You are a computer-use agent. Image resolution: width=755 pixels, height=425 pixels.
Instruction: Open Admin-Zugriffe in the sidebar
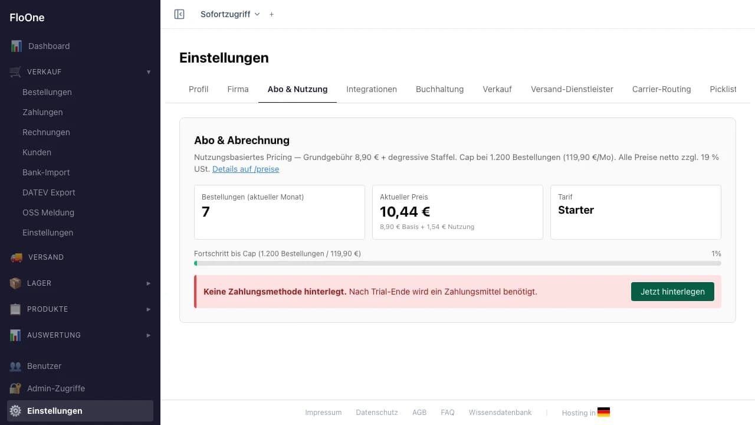[x=56, y=388]
